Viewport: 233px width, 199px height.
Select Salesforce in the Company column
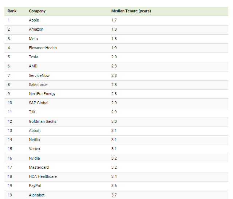(38, 85)
